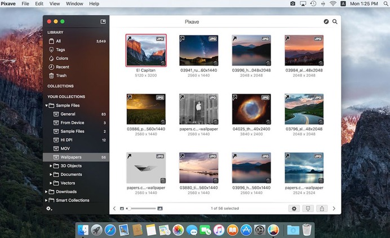Click the share icon in bottom bar
Image resolution: width=390 pixels, height=238 pixels.
click(x=322, y=208)
